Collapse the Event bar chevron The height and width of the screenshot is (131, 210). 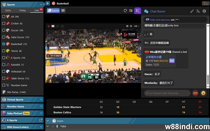(48, 121)
